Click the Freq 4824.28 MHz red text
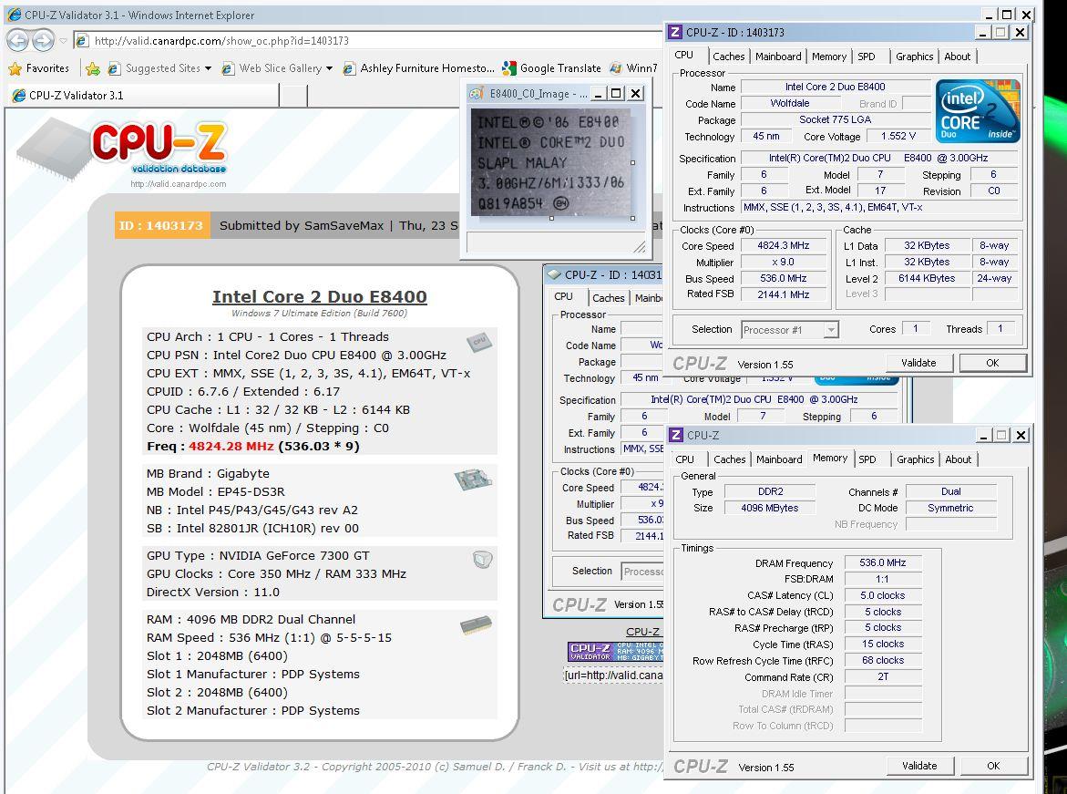This screenshot has width=1067, height=794. pyautogui.click(x=231, y=447)
